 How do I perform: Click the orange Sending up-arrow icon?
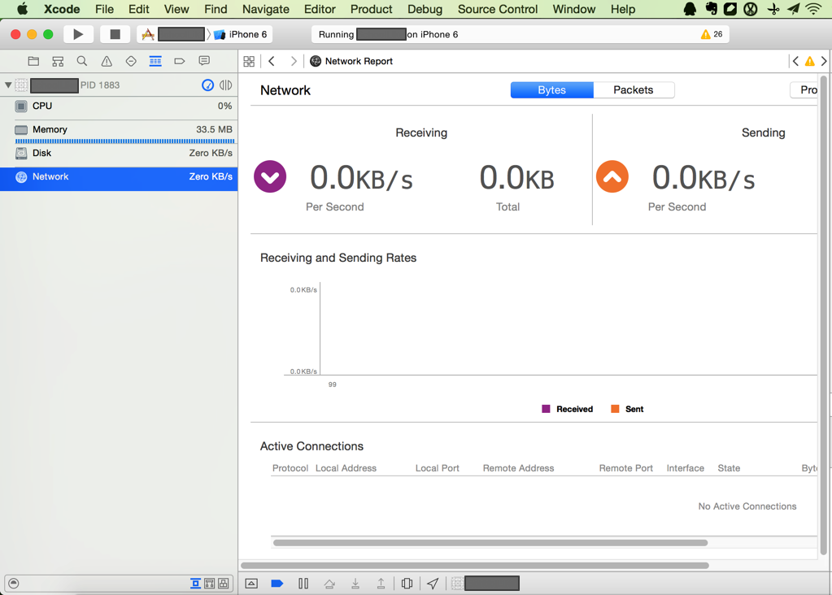612,176
